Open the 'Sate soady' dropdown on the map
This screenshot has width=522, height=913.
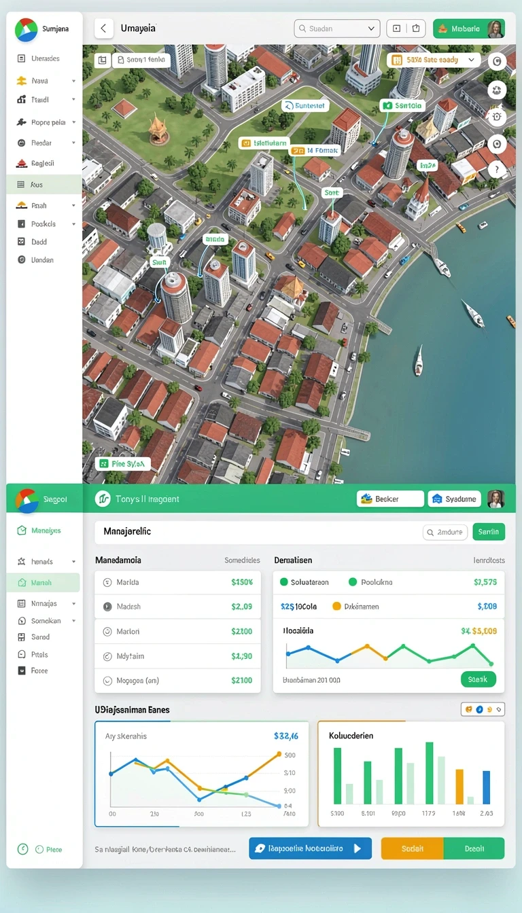click(x=434, y=60)
